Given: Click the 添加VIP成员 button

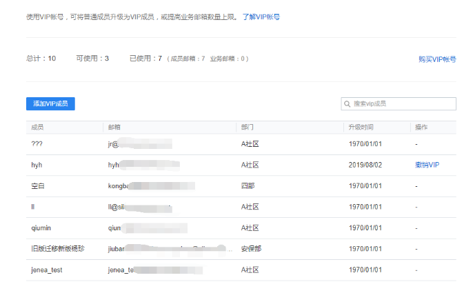Looking at the screenshot, I should pos(50,103).
